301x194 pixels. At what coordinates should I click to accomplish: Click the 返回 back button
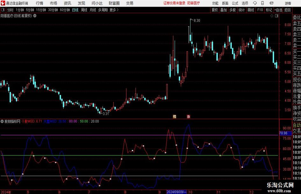click(287, 10)
